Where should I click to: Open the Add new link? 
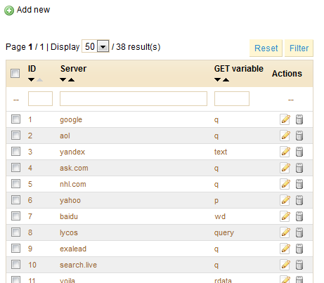[33, 10]
